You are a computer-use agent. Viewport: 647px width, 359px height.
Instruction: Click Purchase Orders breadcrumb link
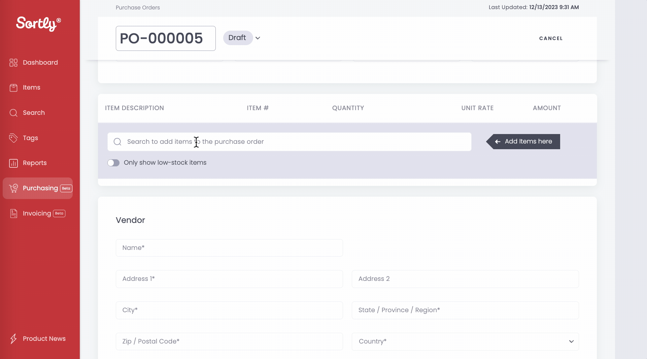138,7
